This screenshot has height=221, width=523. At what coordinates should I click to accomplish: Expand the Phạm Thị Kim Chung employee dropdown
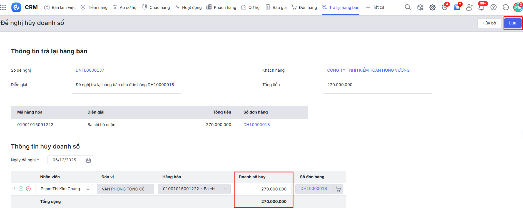[88, 189]
